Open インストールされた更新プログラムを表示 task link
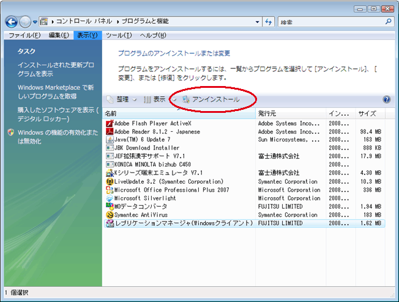This screenshot has height=302, width=399. pyautogui.click(x=56, y=70)
